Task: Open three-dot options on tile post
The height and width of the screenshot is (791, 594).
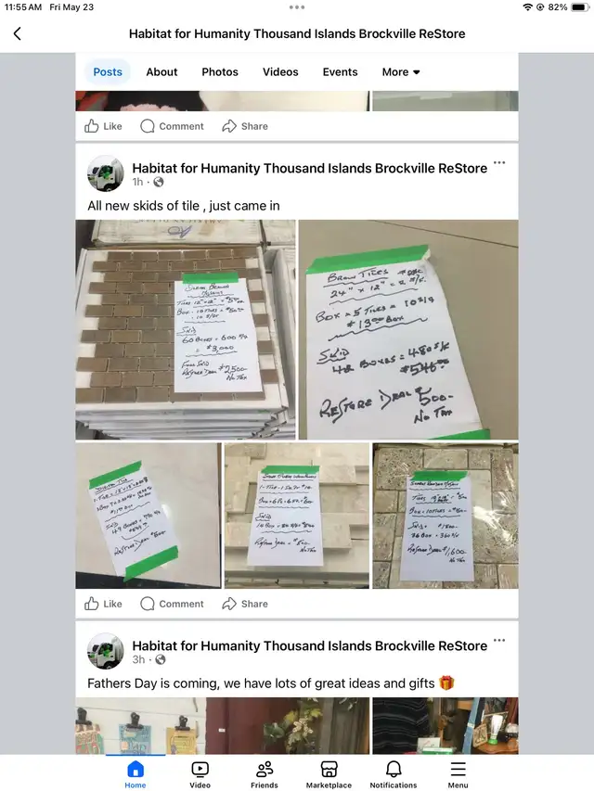Action: [499, 162]
